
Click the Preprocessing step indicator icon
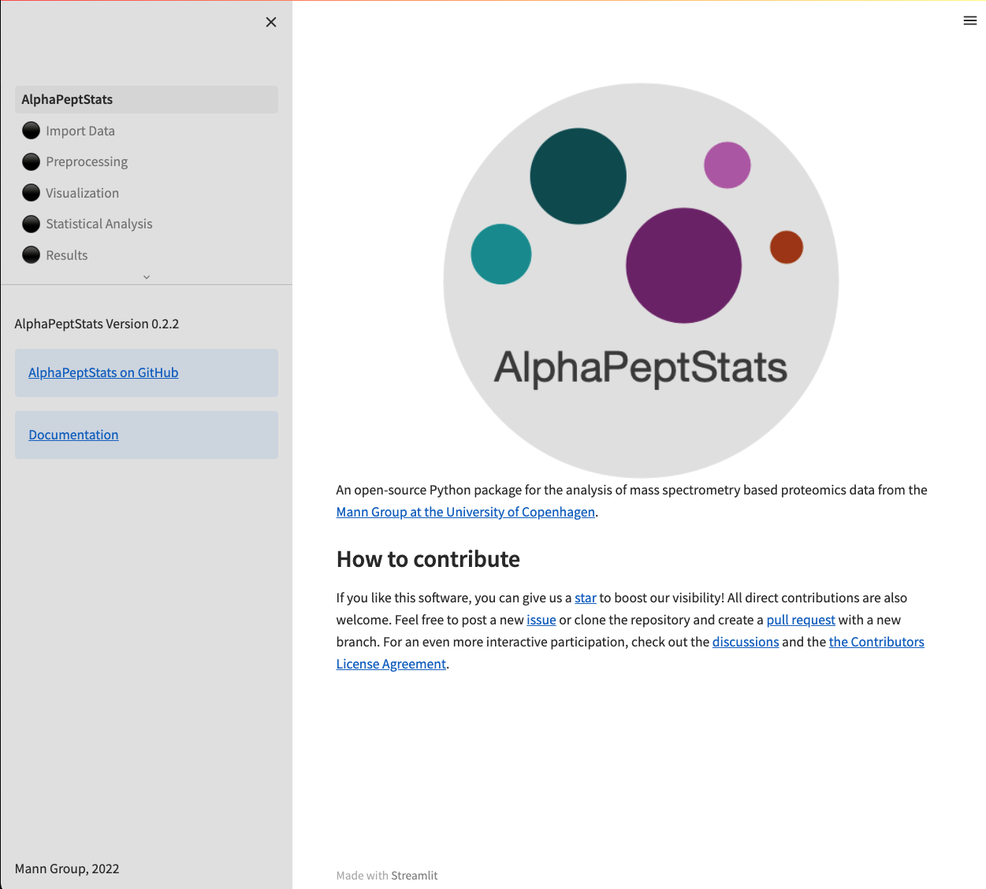coord(31,161)
